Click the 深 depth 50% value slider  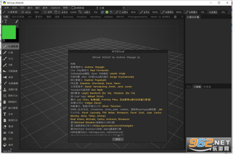[x=133, y=12]
